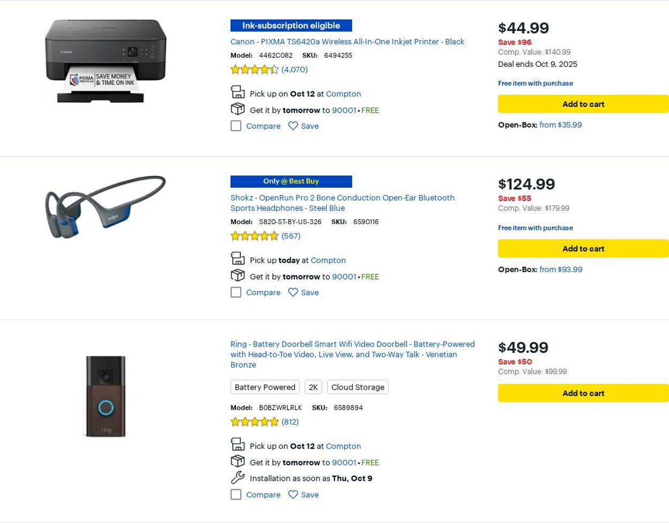Click the wrench installation icon for Ring doorbell

238,478
